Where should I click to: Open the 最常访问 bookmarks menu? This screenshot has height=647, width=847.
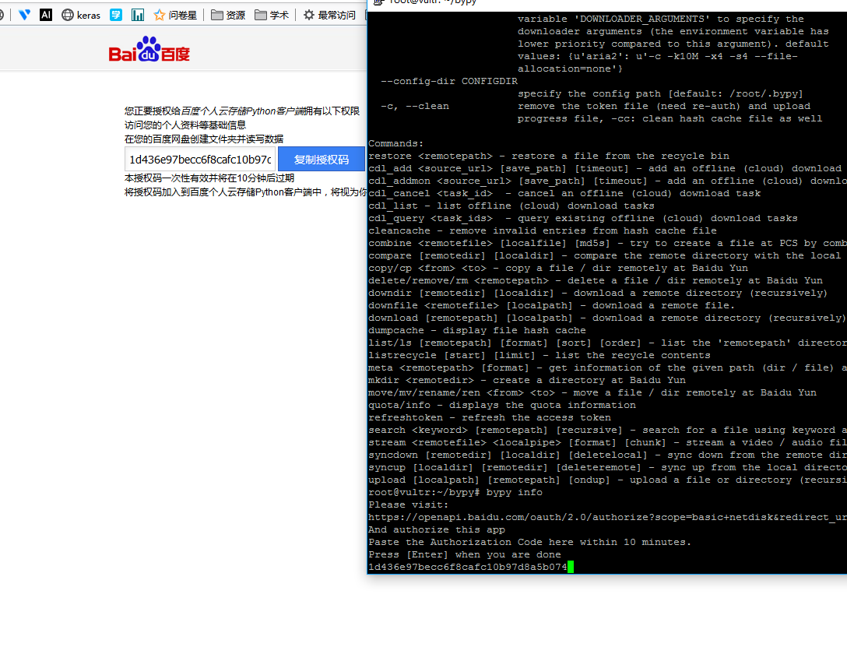click(x=329, y=15)
